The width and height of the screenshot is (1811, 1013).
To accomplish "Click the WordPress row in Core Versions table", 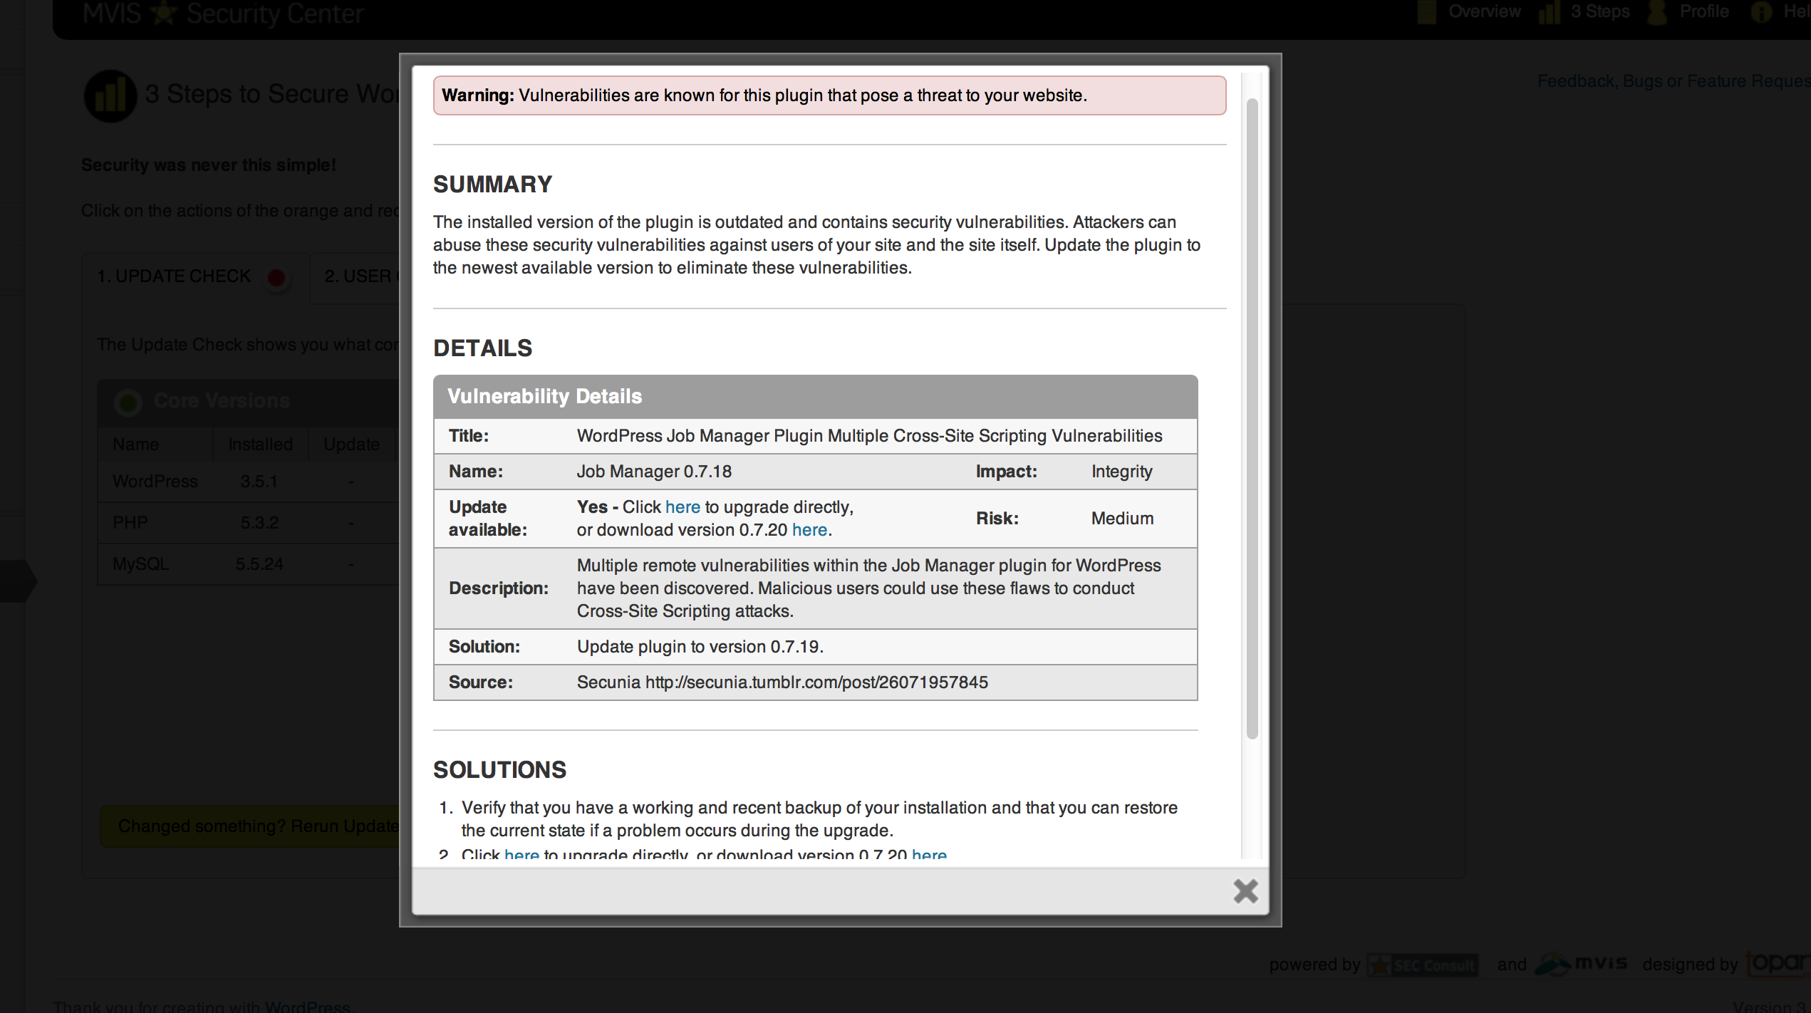I will pyautogui.click(x=248, y=482).
